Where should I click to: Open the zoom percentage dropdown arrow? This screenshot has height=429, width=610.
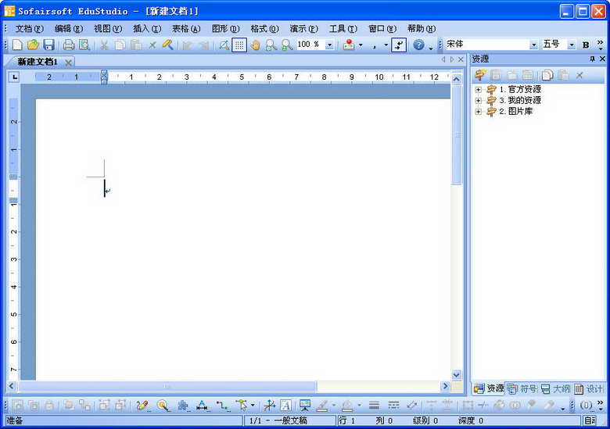(329, 45)
